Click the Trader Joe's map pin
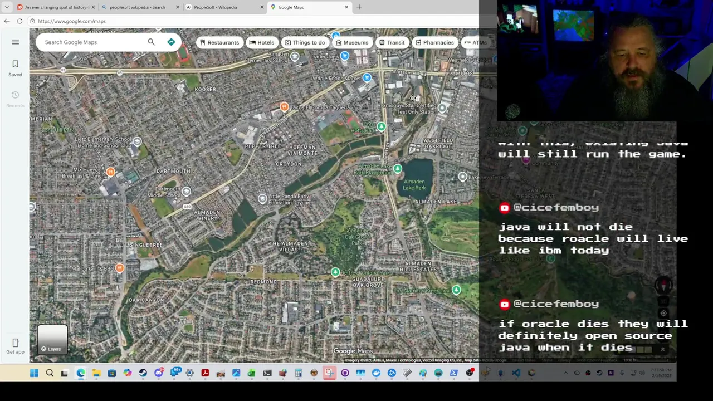The width and height of the screenshot is (713, 401). click(344, 56)
